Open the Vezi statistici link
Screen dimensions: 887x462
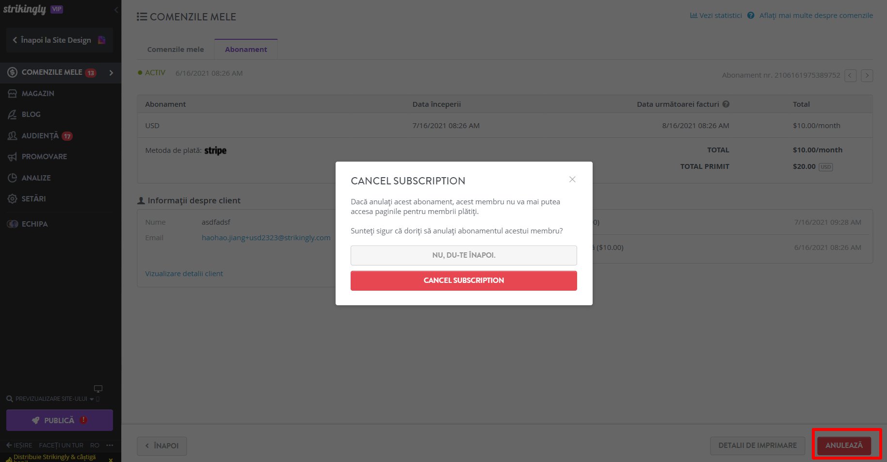(716, 16)
